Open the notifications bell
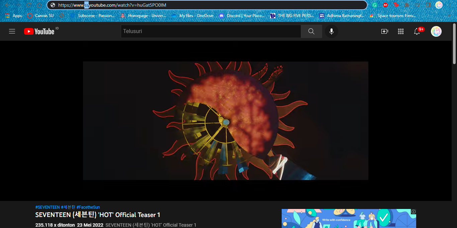457x228 pixels. pyautogui.click(x=417, y=31)
